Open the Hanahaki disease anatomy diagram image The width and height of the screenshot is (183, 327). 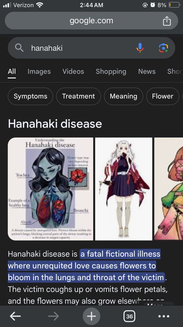[x=50, y=189]
